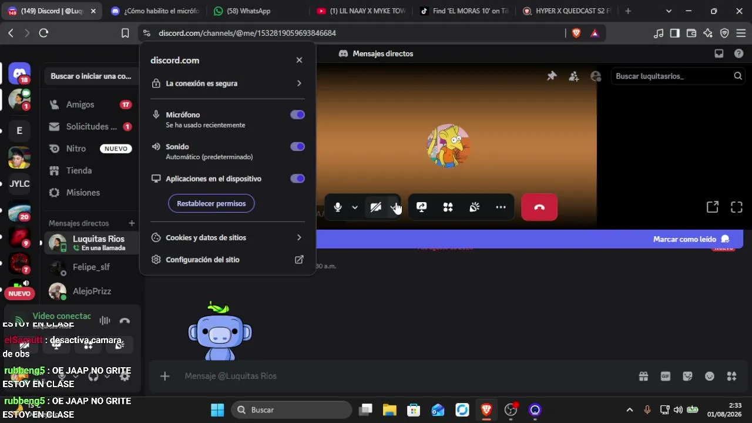The image size is (752, 423).
Task: Open the Felipe_slf direct message
Action: tap(92, 267)
